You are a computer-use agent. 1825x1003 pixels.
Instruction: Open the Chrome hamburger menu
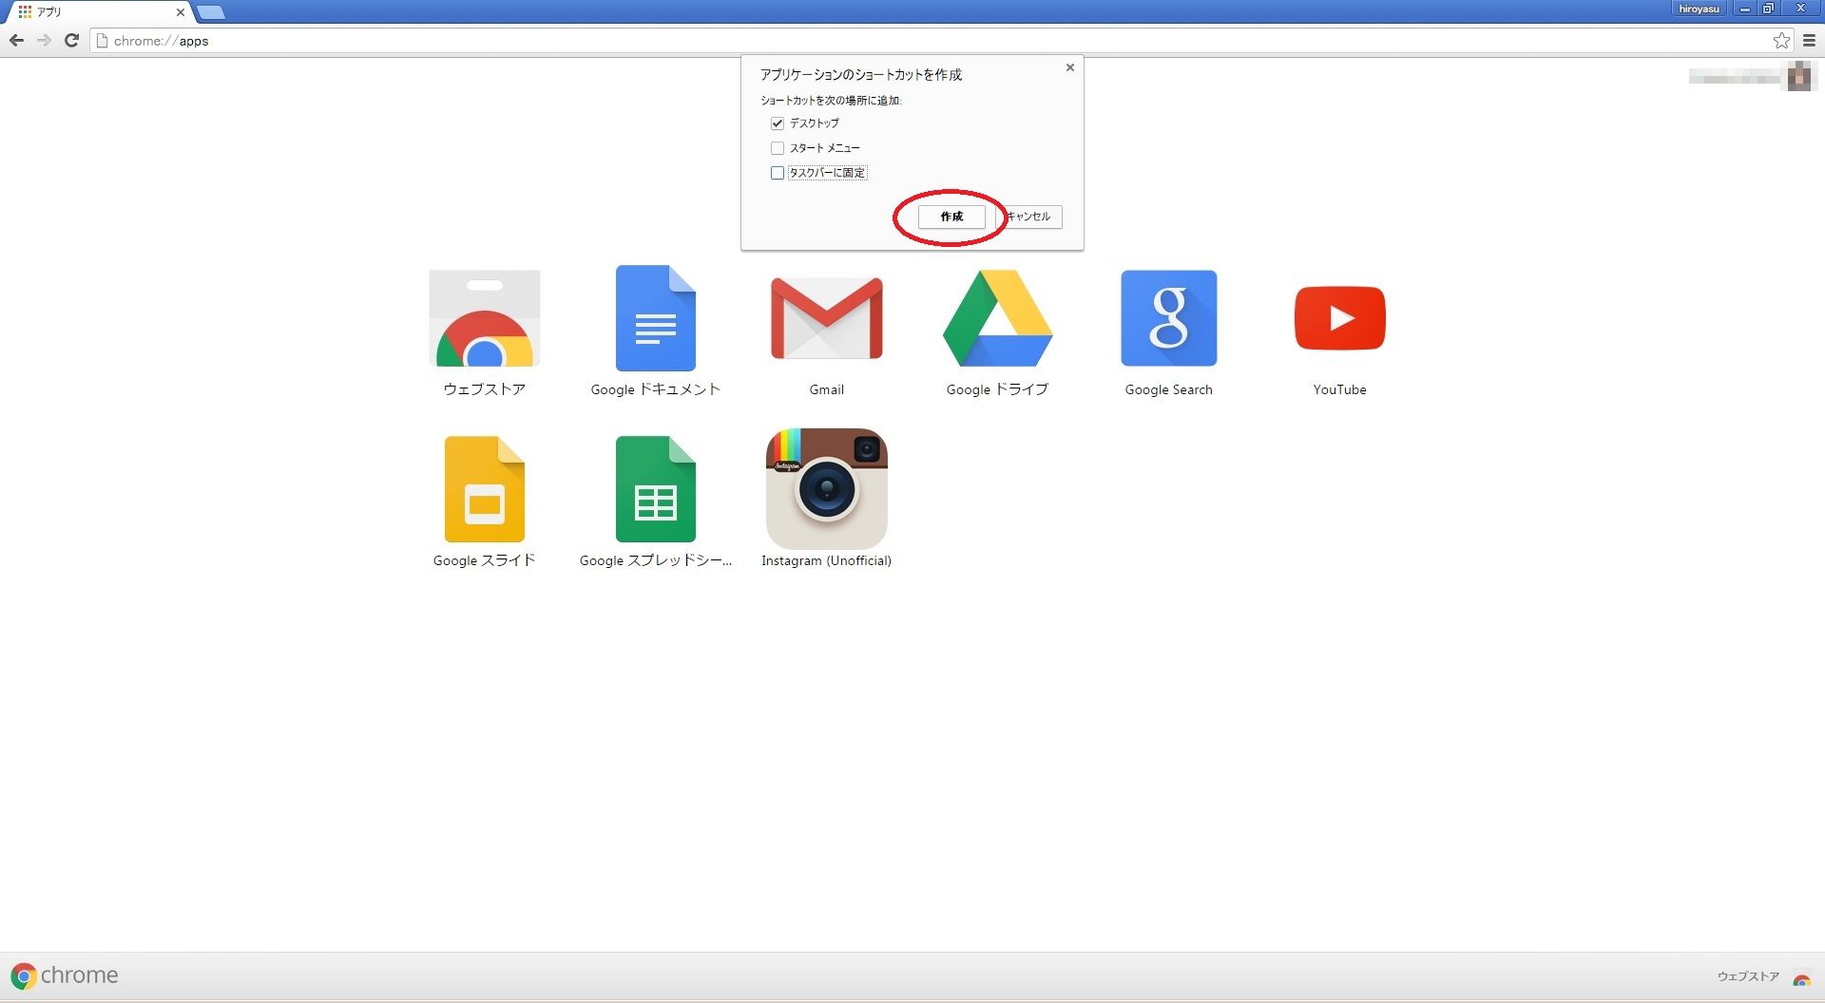(x=1809, y=40)
